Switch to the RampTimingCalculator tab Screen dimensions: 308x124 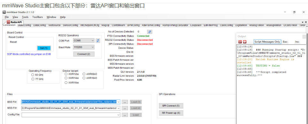pyautogui.click(x=175, y=25)
